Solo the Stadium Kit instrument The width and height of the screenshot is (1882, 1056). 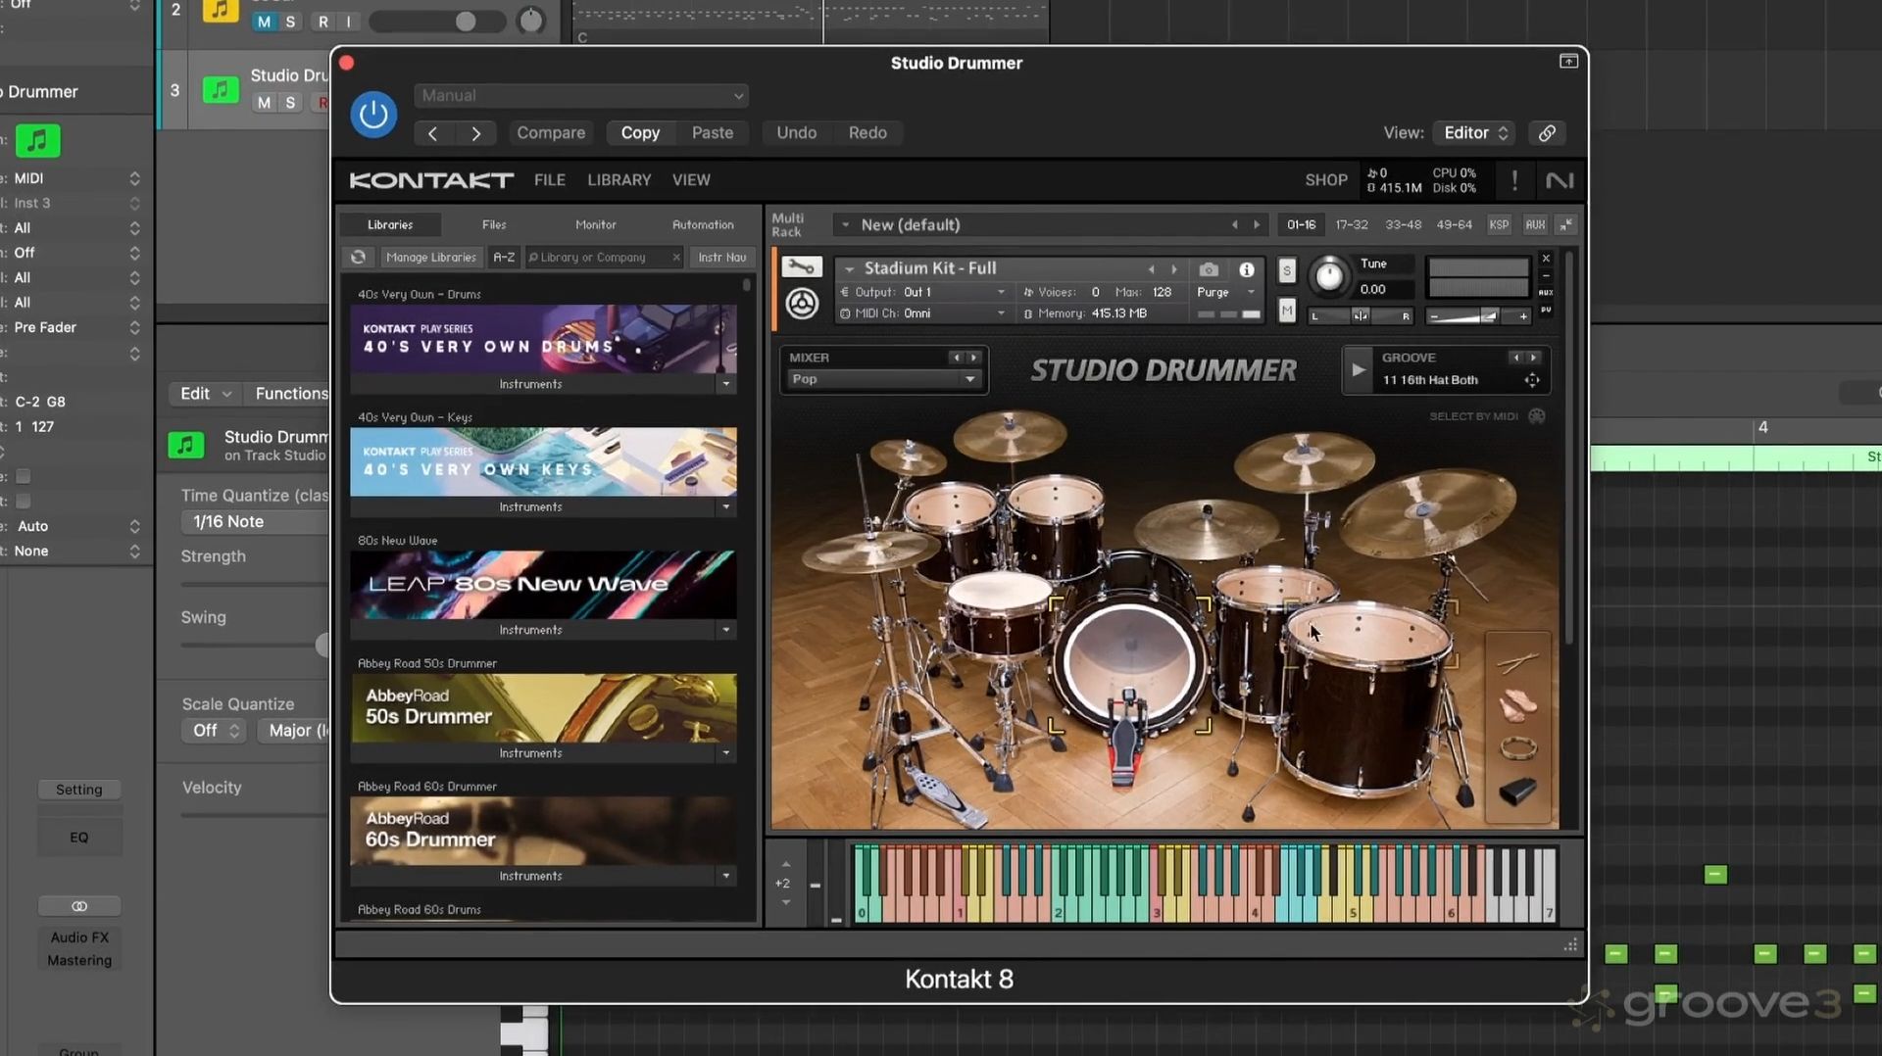[x=1286, y=270]
